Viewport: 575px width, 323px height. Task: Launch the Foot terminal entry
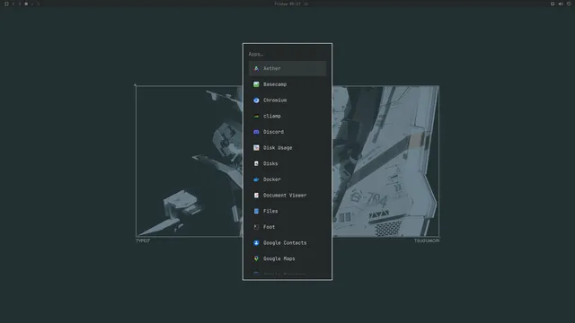click(287, 227)
